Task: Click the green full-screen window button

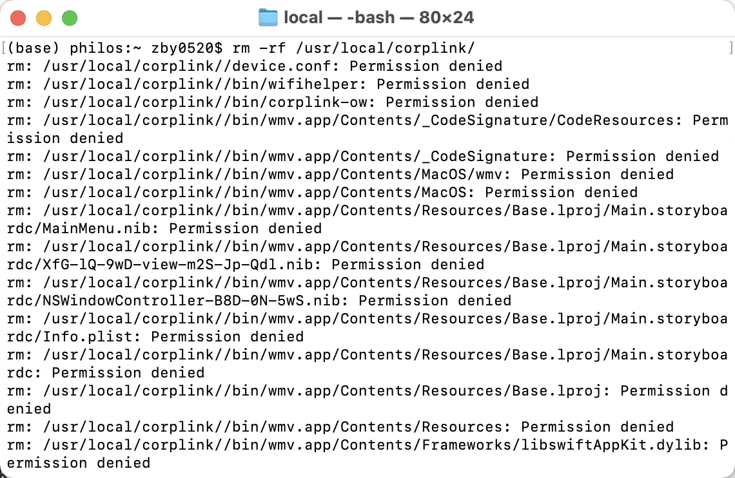Action: (x=70, y=18)
